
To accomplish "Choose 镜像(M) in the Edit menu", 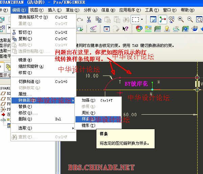I will 43,60.
